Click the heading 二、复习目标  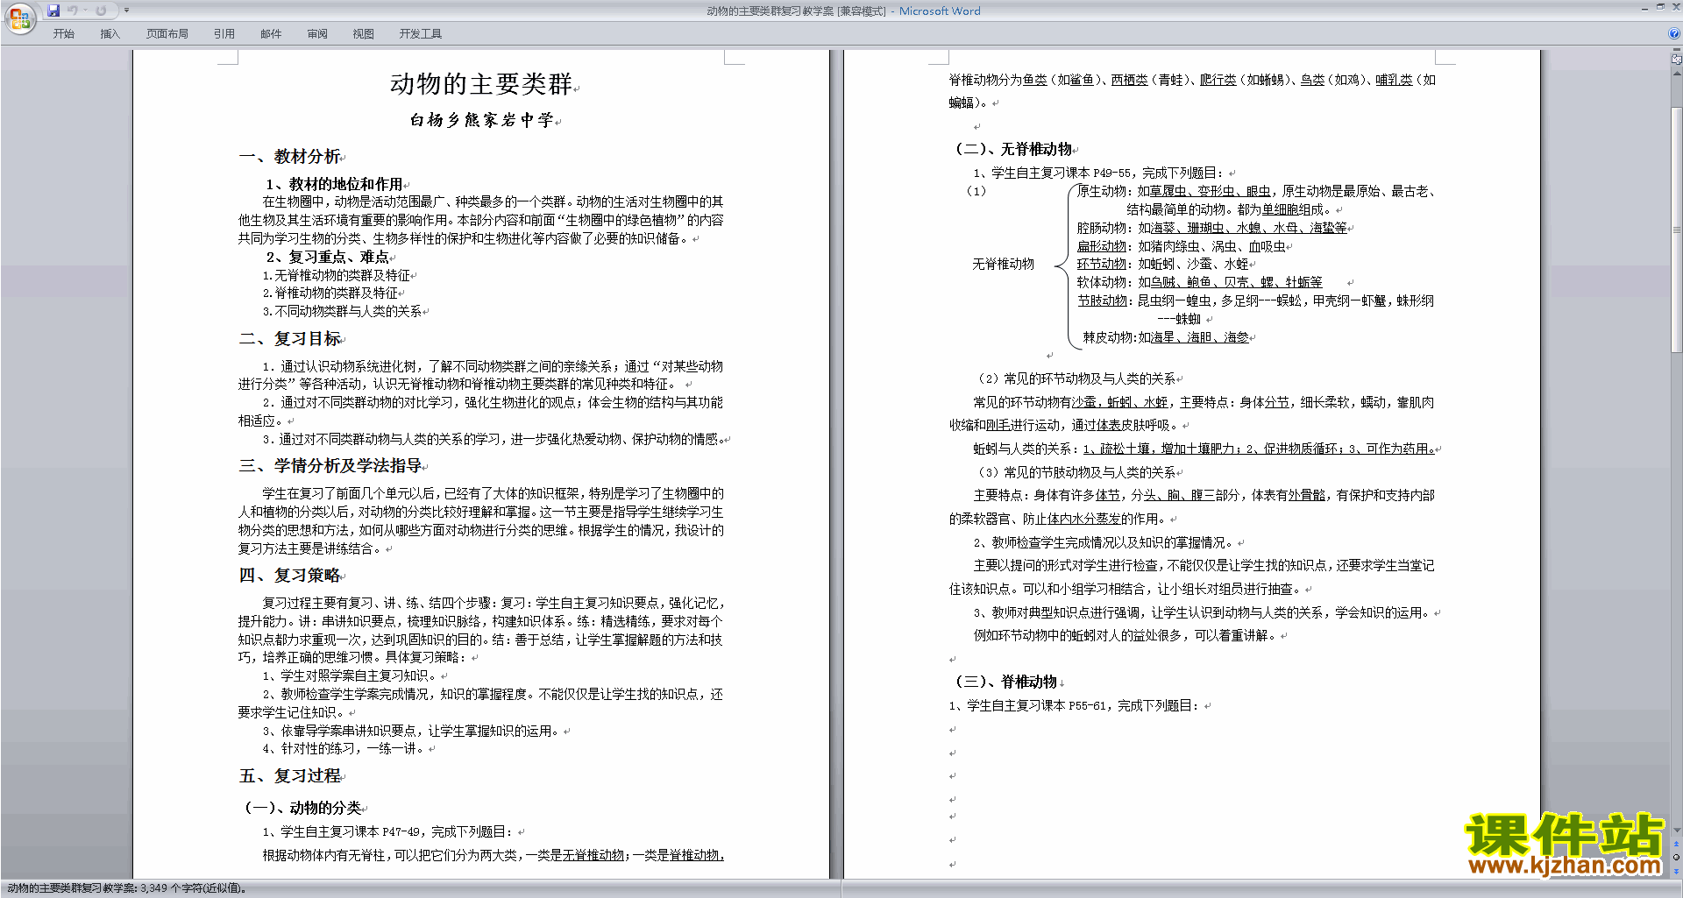tap(290, 339)
